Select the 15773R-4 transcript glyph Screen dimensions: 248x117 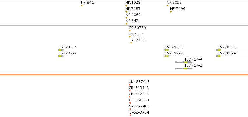tap(61, 50)
